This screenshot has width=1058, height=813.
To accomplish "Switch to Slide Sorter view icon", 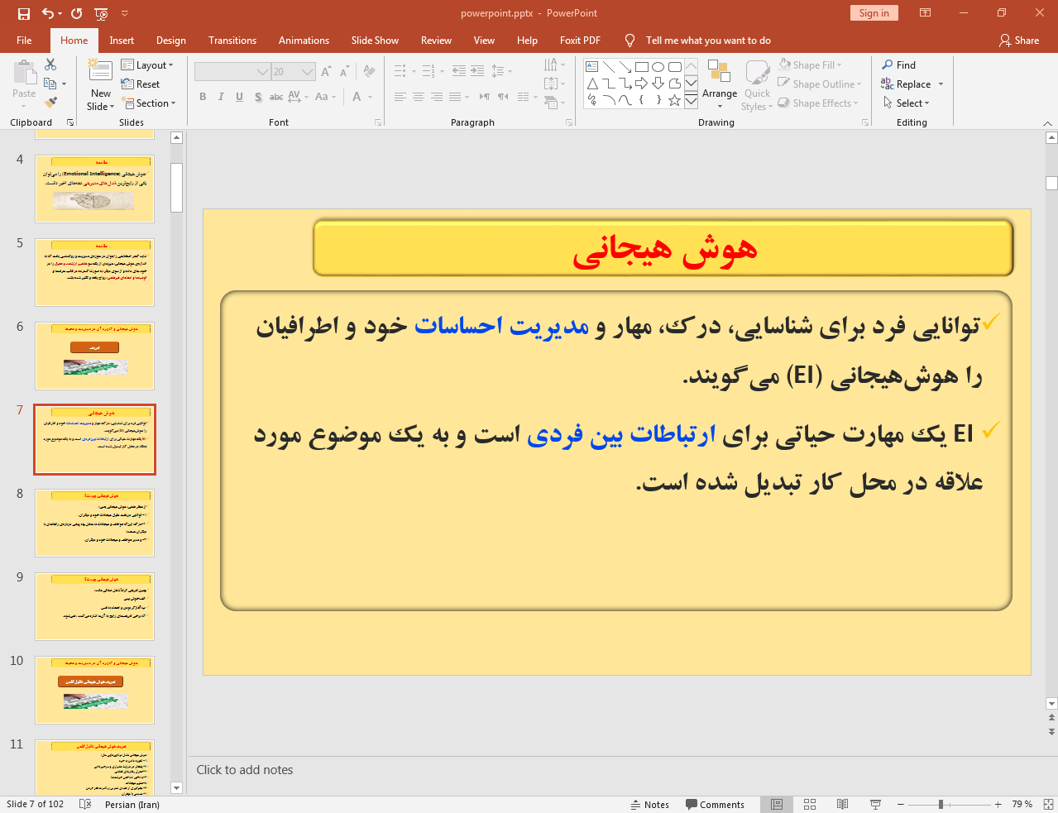I will pyautogui.click(x=810, y=804).
